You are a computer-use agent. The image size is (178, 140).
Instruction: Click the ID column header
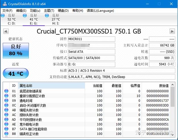point(14,85)
